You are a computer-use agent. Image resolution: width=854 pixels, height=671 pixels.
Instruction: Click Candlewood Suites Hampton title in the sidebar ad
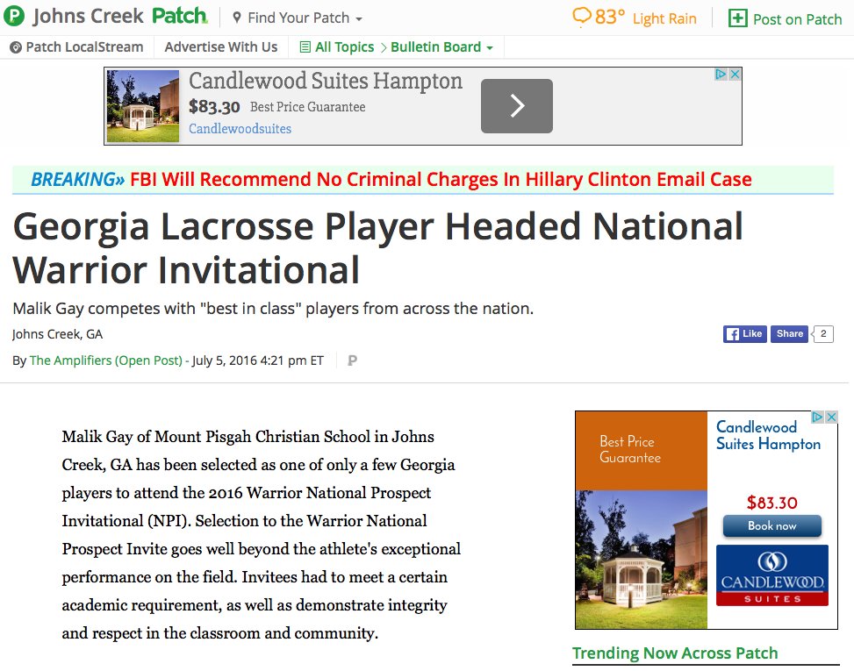pos(768,435)
